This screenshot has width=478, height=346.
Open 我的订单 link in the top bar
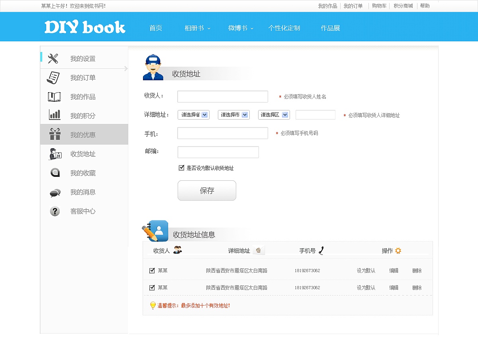tap(353, 6)
